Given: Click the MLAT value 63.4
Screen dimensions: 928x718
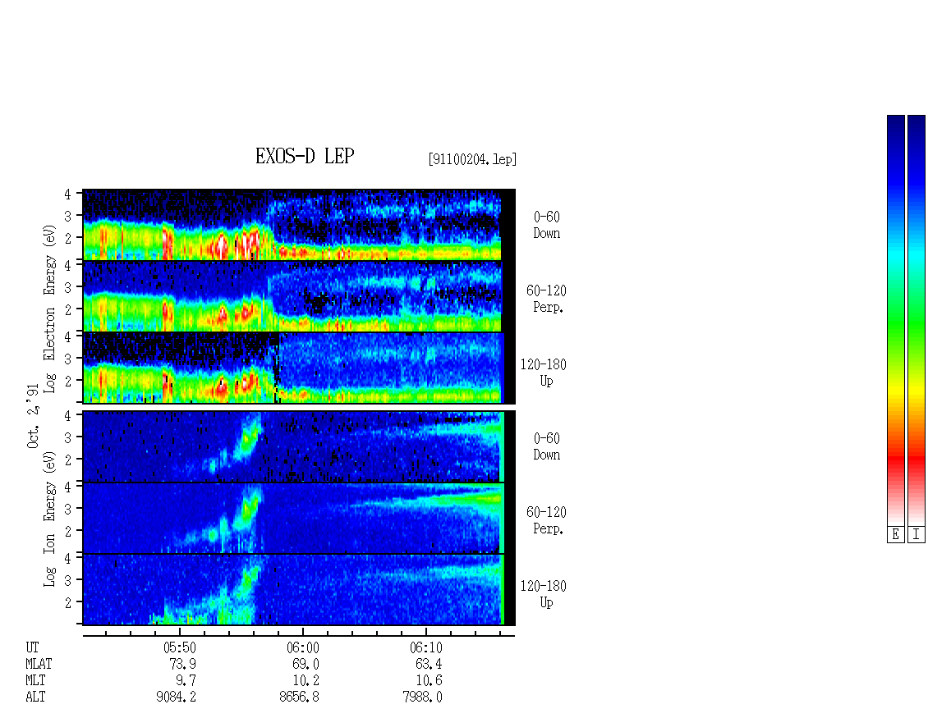Looking at the screenshot, I should 429,664.
